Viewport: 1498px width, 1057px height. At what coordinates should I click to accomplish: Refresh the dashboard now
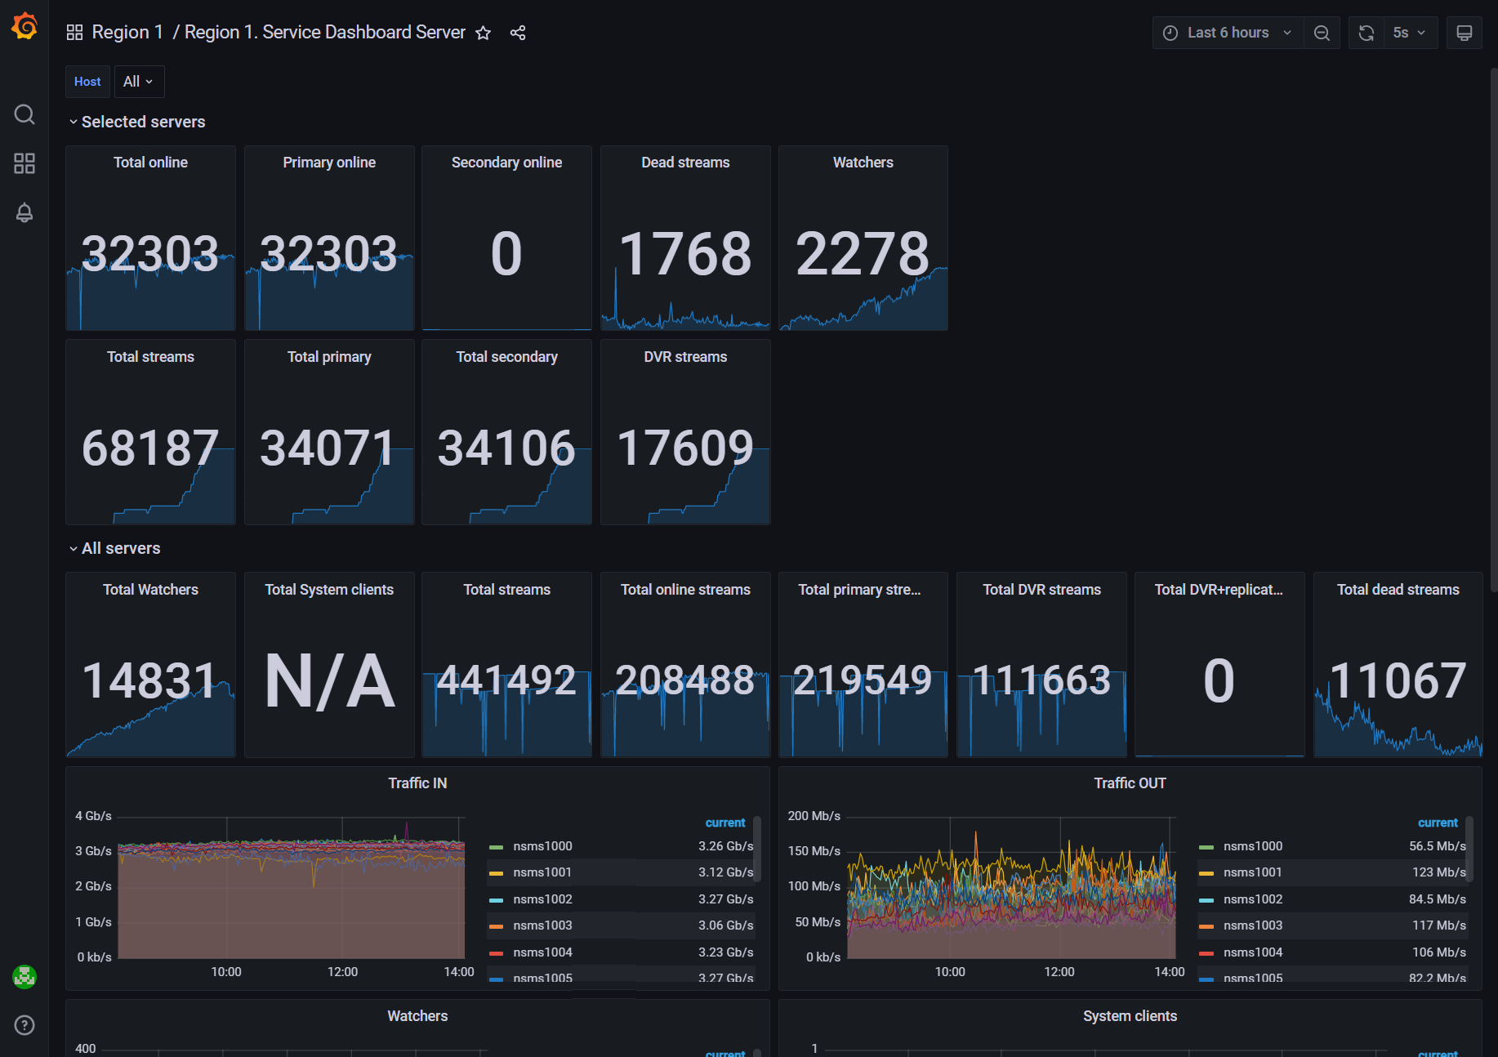(1366, 33)
